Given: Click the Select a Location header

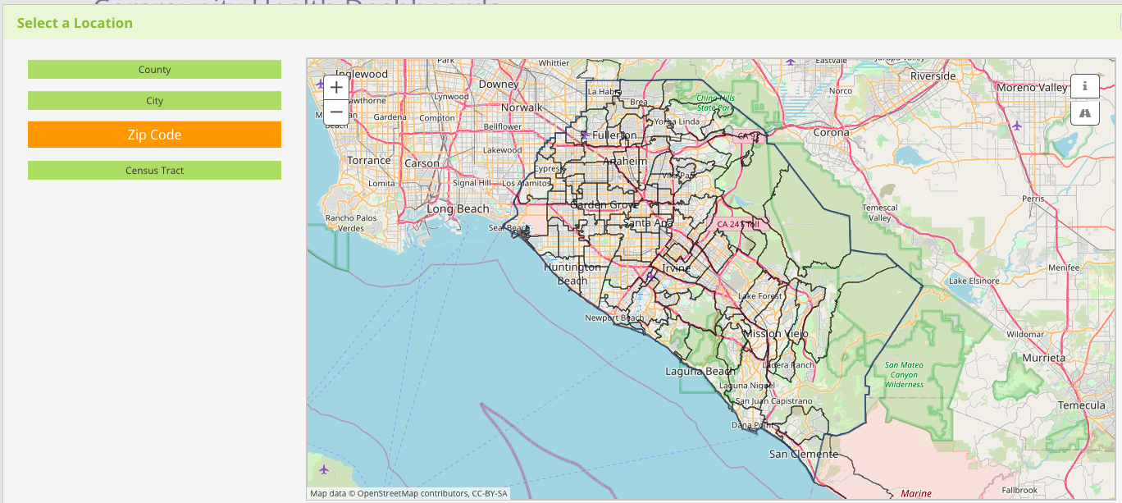Looking at the screenshot, I should pyautogui.click(x=75, y=23).
